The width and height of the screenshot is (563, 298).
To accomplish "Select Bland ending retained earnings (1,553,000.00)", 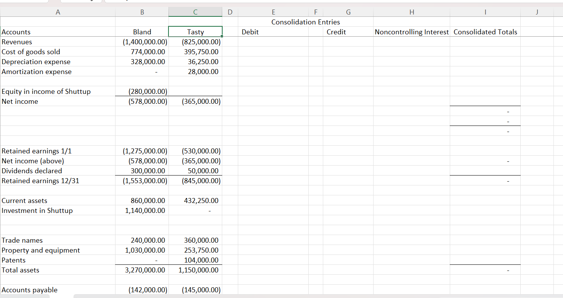I will [142, 181].
